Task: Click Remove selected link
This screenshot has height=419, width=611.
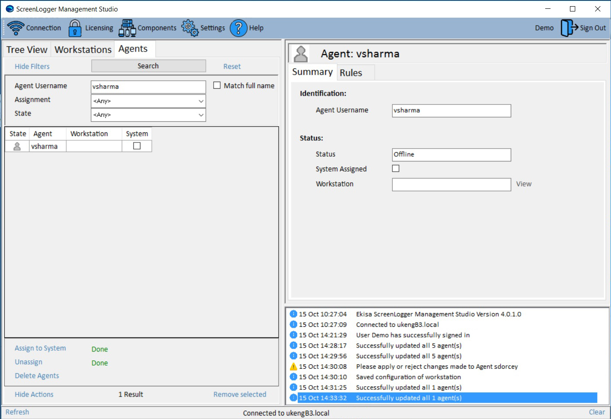Action: click(x=240, y=394)
